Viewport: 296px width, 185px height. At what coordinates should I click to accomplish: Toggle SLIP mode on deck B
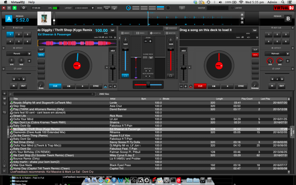[x=255, y=50]
